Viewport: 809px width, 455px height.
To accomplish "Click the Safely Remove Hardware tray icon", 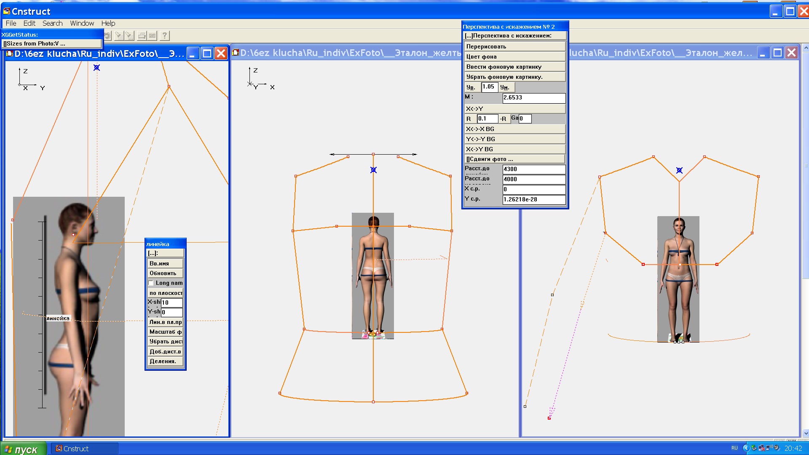I will 754,448.
